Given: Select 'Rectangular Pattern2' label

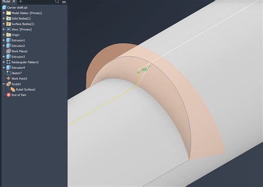Looking at the screenshot, I should [25, 62].
